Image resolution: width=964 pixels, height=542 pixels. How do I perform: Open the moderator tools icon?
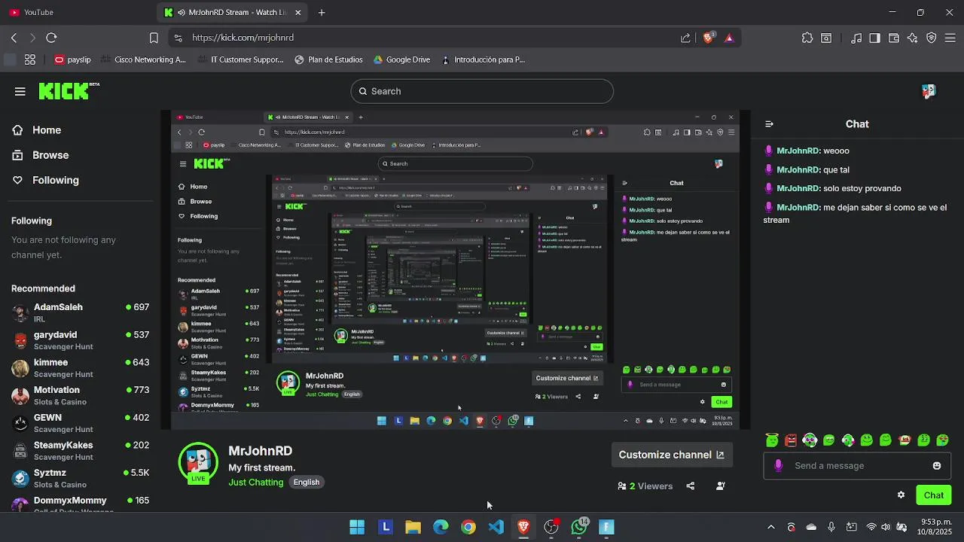pyautogui.click(x=720, y=486)
